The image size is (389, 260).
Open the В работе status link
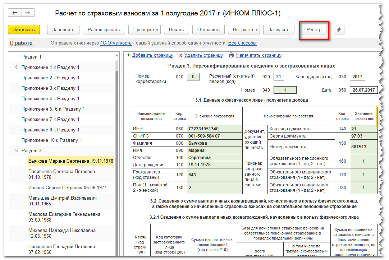21,43
